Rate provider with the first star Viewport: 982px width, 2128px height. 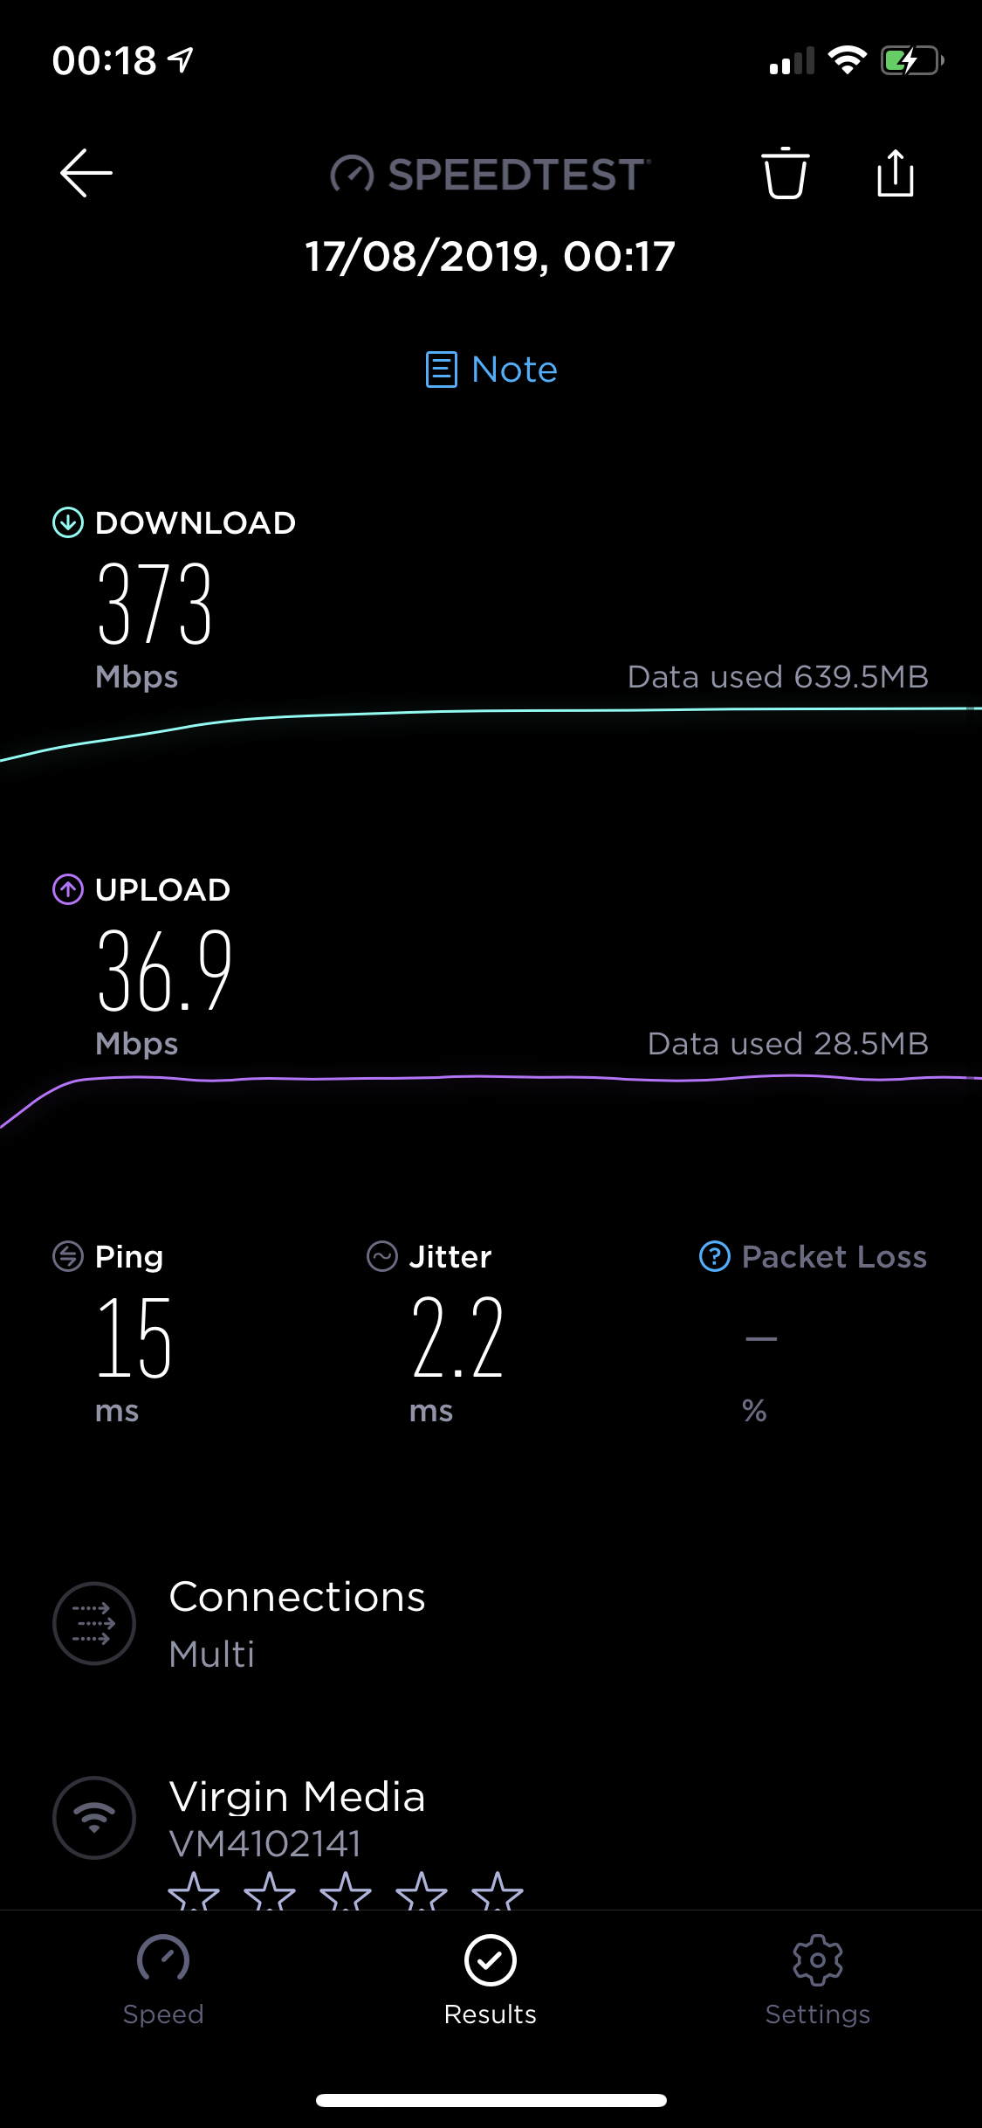coord(194,1890)
